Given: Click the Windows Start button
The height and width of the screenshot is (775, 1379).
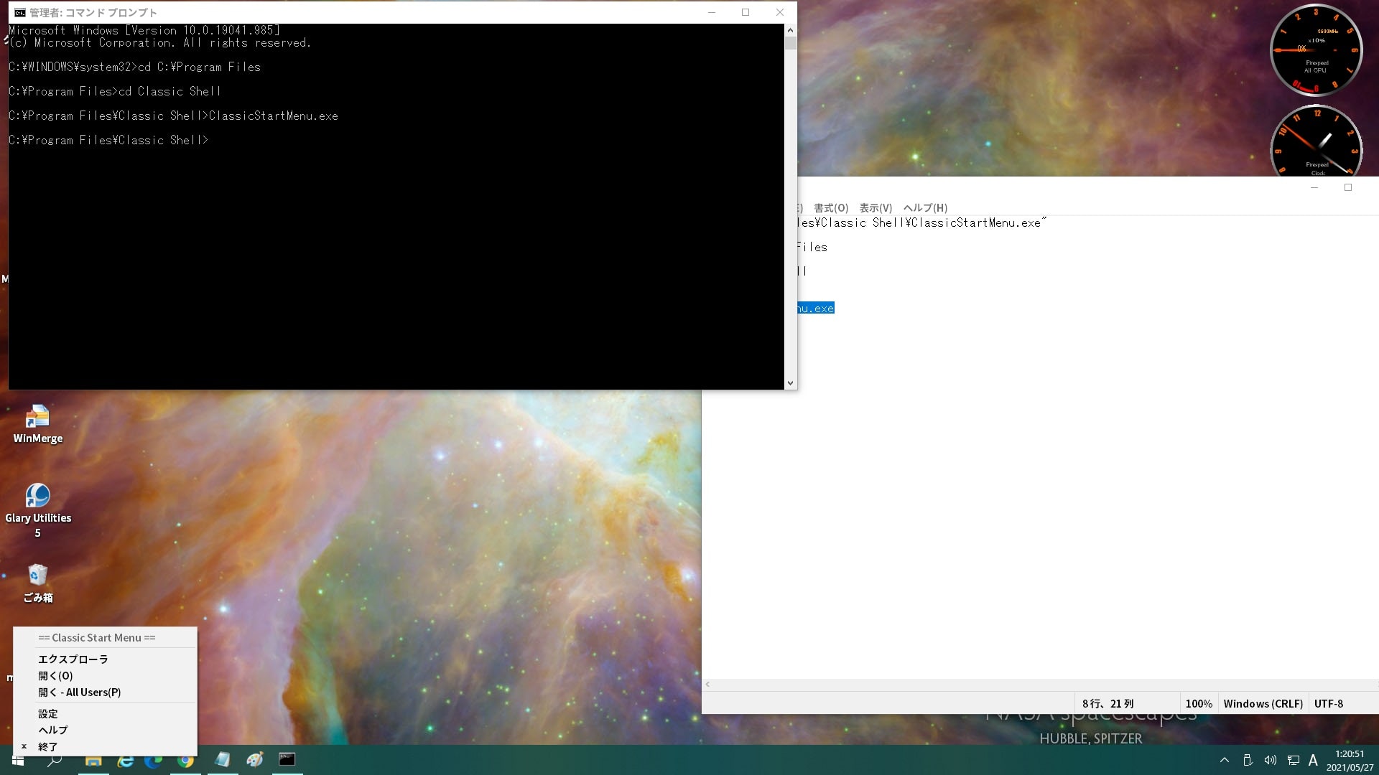Looking at the screenshot, I should [17, 760].
